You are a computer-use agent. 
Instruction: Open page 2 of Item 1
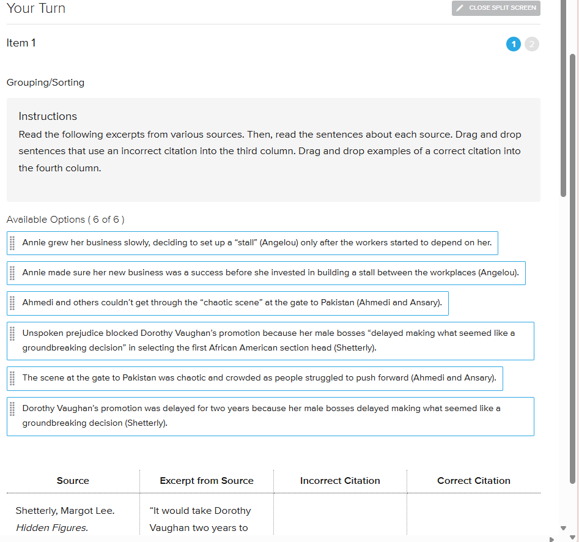pyautogui.click(x=531, y=44)
